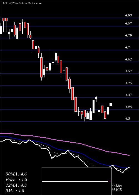Click the end of the purple 50MA line
The image size is (139, 195).
129,155
